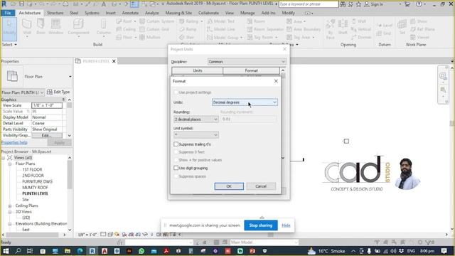Cancel the Format dialog

click(261, 186)
